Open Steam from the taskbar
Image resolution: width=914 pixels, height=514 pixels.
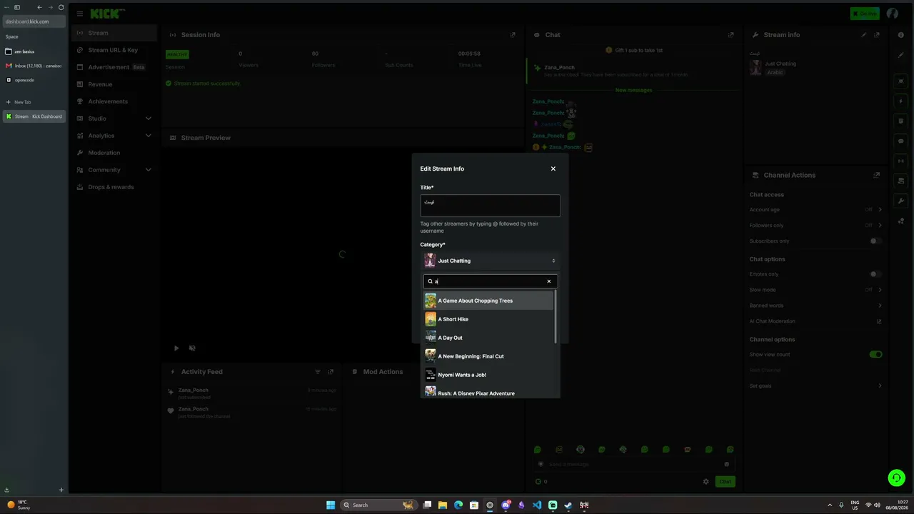pyautogui.click(x=568, y=505)
